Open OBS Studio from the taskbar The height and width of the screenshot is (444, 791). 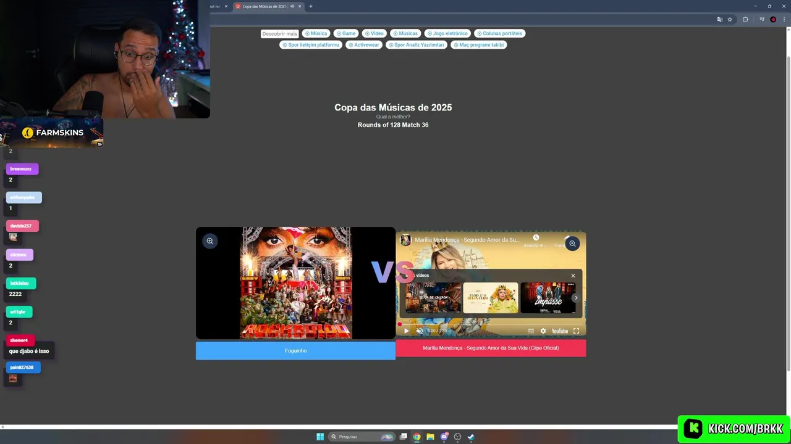click(457, 437)
